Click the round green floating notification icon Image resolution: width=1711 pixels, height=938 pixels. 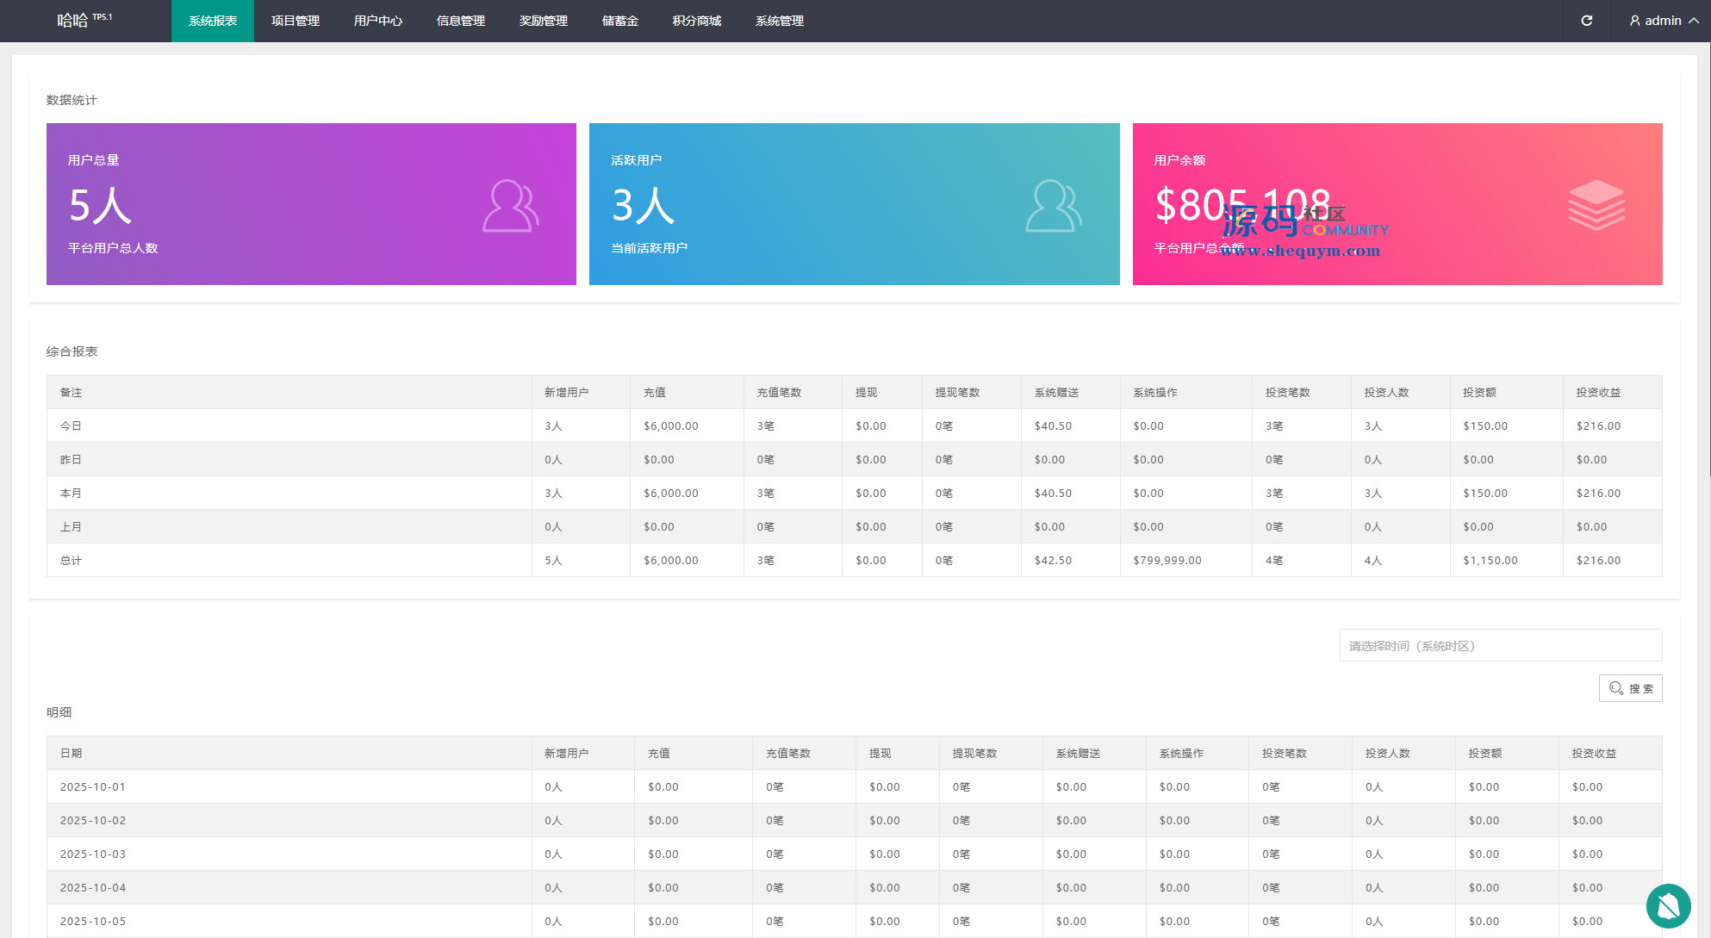click(x=1668, y=905)
